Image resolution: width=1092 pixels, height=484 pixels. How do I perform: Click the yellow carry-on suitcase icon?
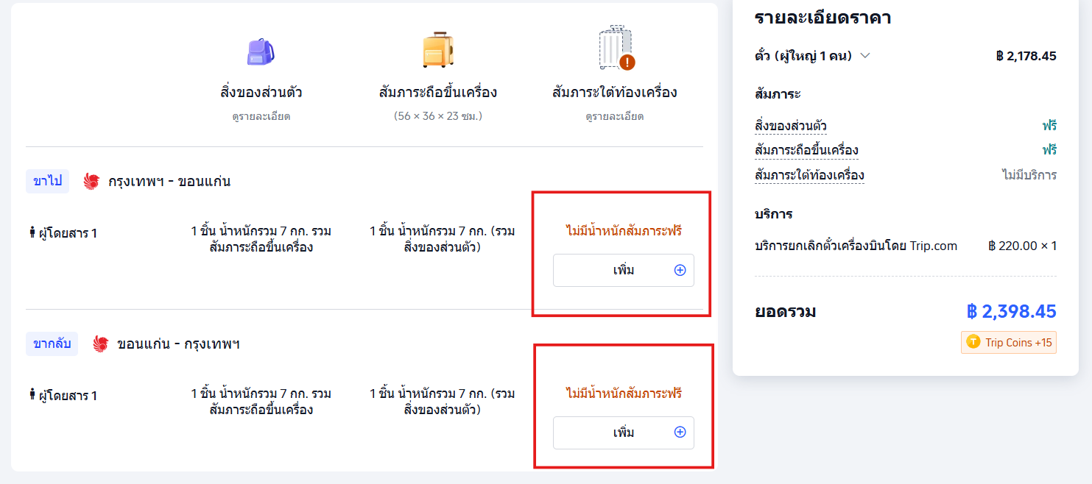[438, 50]
